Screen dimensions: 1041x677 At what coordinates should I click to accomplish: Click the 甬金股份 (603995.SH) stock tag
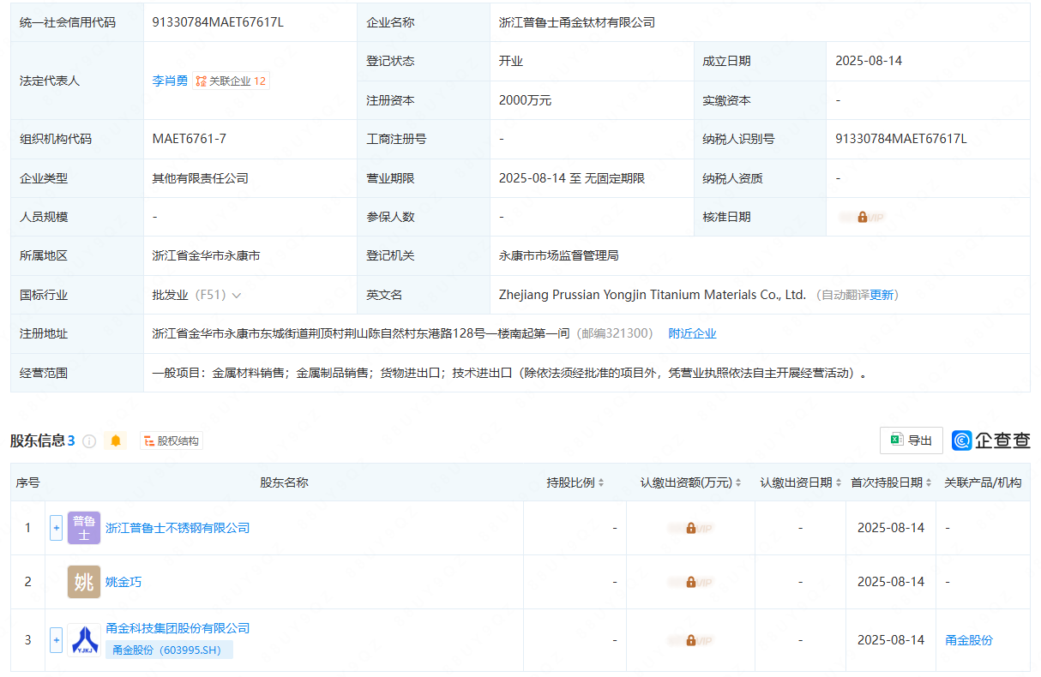click(168, 650)
